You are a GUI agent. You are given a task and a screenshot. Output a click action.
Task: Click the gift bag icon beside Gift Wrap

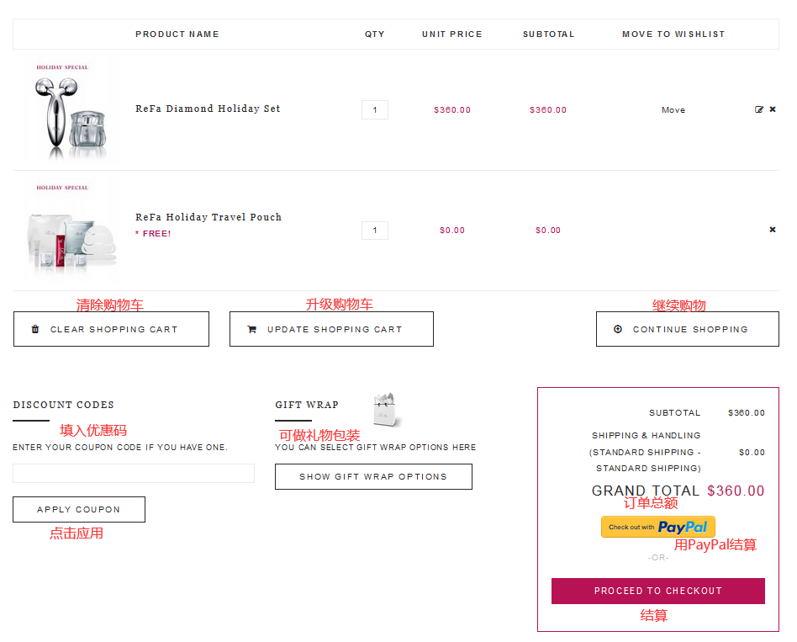tap(387, 410)
